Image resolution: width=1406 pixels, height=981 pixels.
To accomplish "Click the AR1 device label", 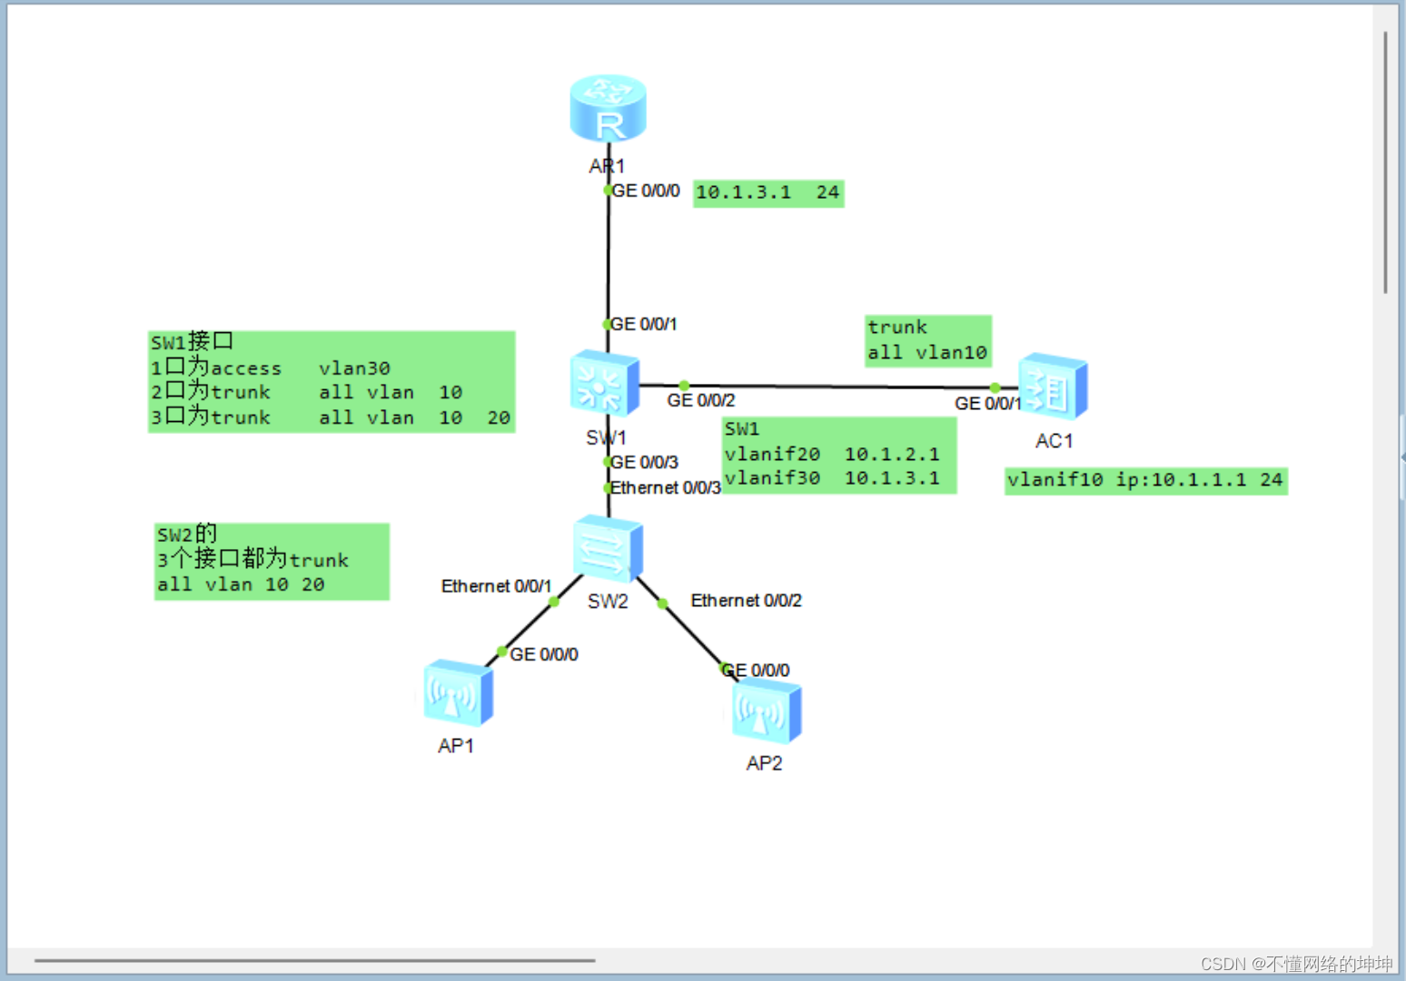I will 607,166.
